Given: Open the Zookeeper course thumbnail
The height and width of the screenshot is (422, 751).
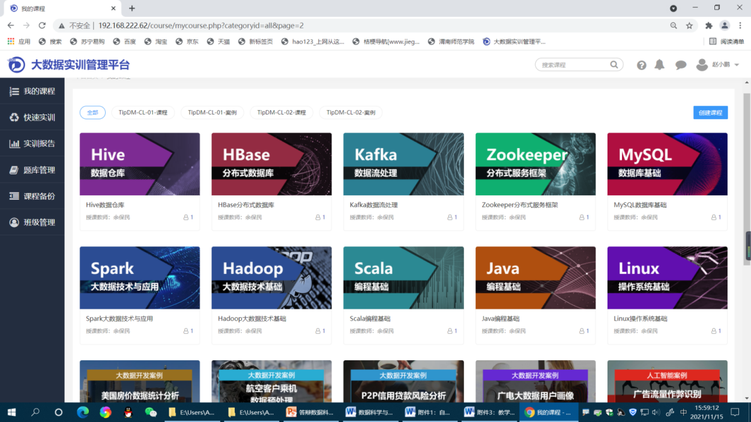Looking at the screenshot, I should click(535, 164).
